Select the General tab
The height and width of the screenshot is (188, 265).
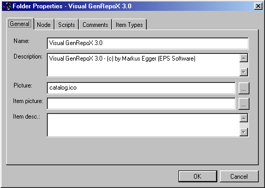tap(20, 24)
